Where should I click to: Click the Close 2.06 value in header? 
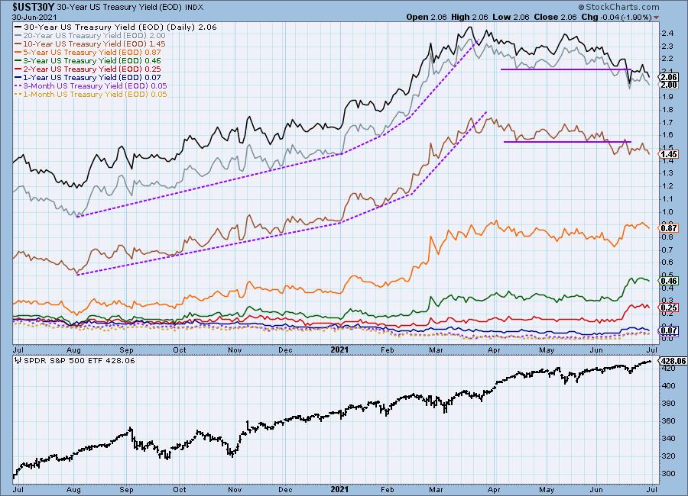coord(555,17)
